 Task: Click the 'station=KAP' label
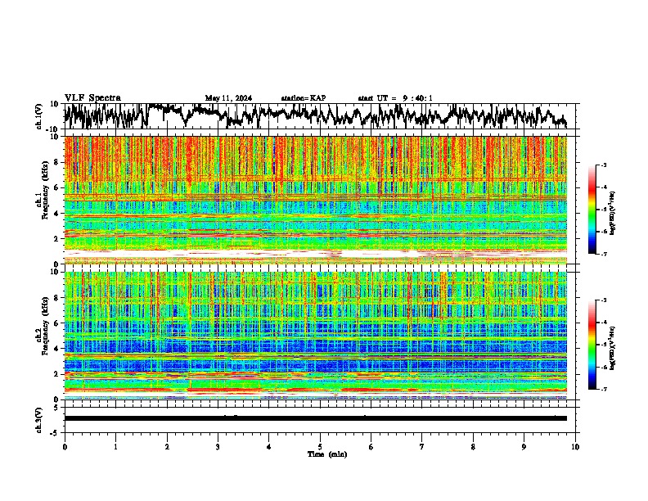pos(304,98)
